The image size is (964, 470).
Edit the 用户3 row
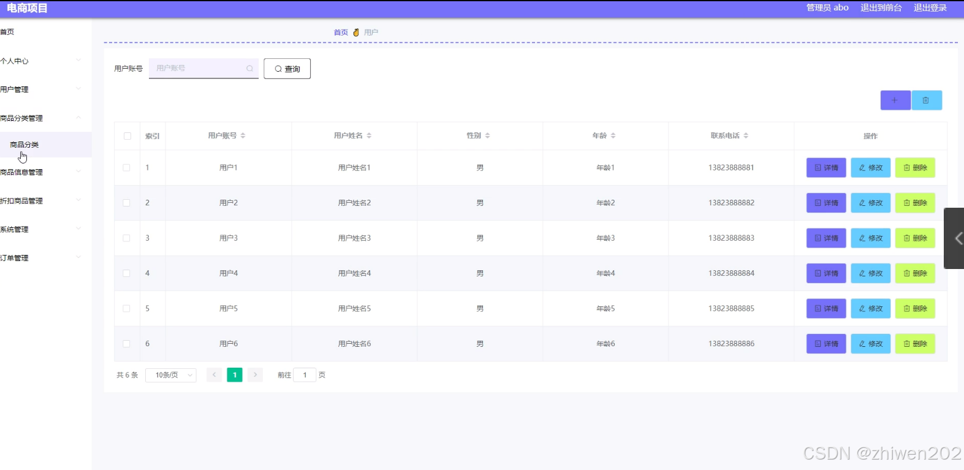pos(870,238)
